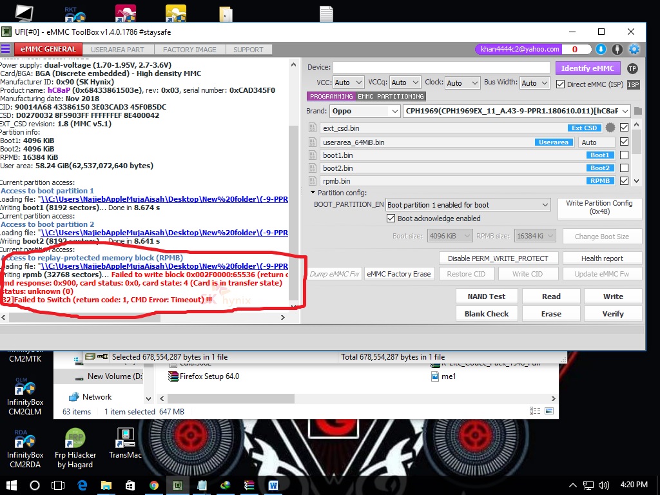
Task: Uncheck the rpmb.bin RPMB checkbox
Action: pos(624,180)
